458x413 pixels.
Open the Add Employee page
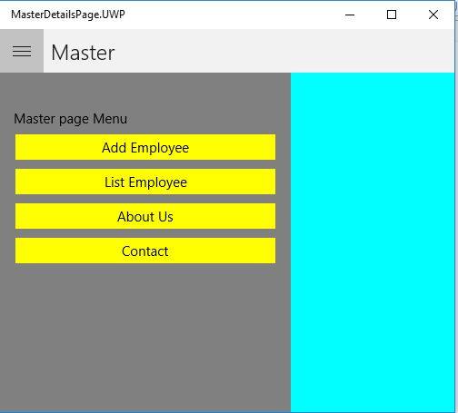tap(145, 147)
